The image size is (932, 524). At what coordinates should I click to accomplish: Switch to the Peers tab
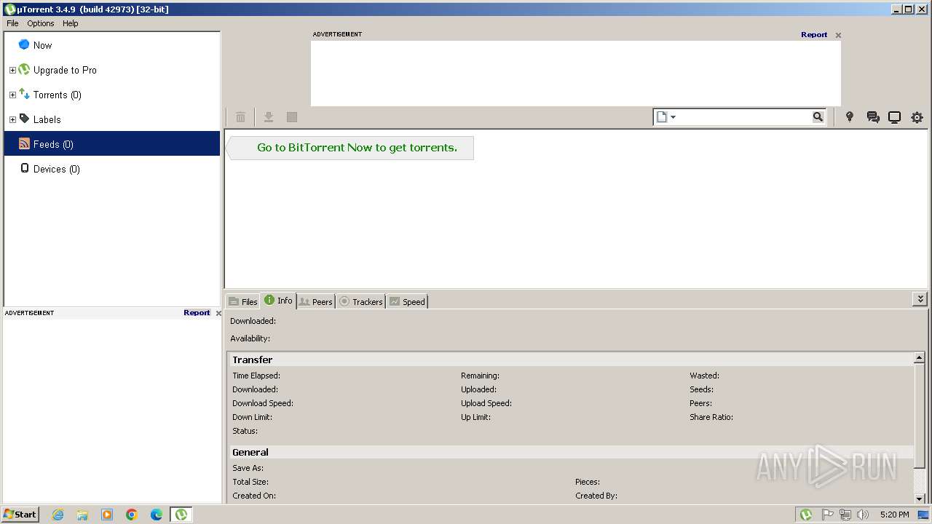[x=315, y=301]
